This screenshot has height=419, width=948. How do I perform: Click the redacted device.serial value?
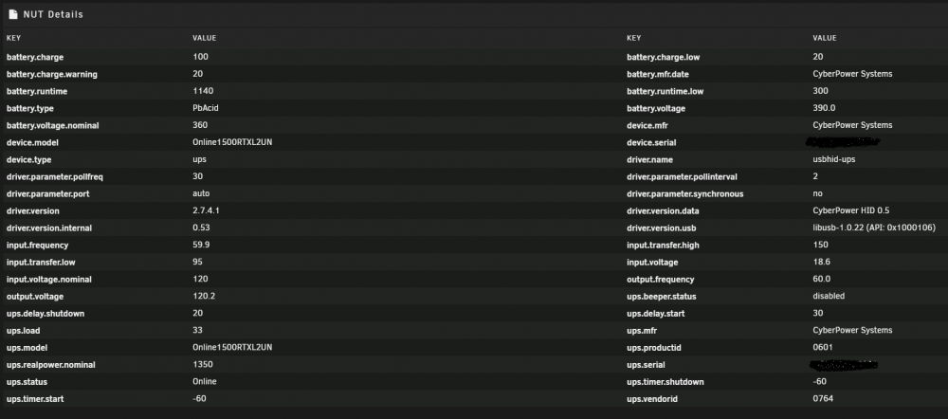(x=843, y=142)
